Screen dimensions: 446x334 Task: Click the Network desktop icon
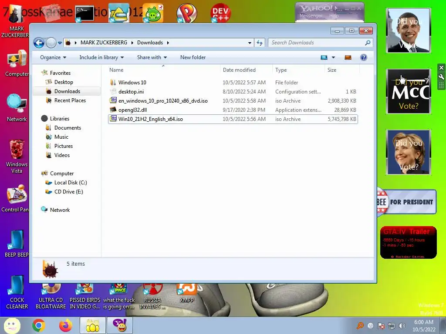[17, 108]
